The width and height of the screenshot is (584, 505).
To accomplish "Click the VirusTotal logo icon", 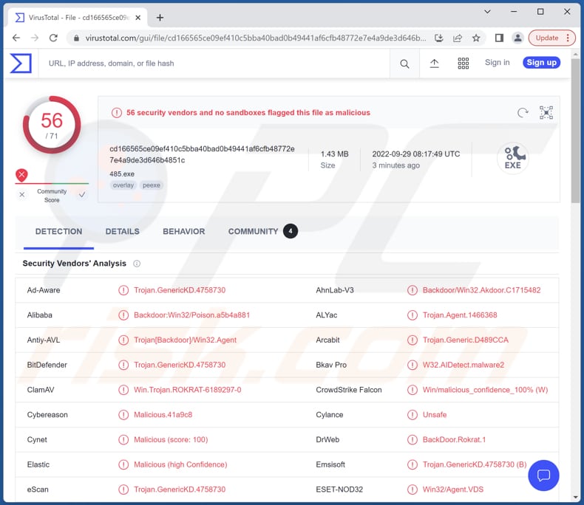I will click(x=21, y=63).
